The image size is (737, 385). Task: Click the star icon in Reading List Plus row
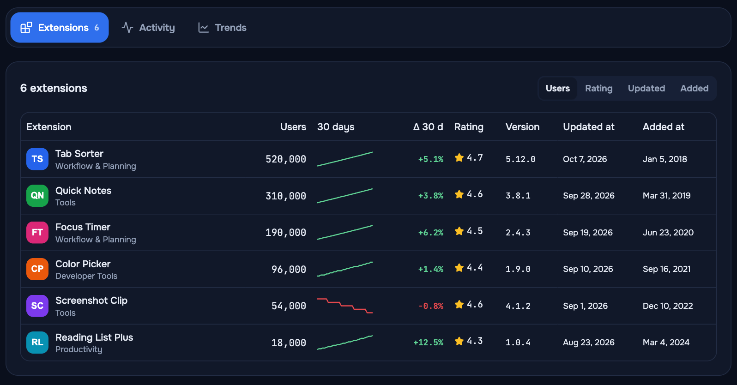coord(459,341)
